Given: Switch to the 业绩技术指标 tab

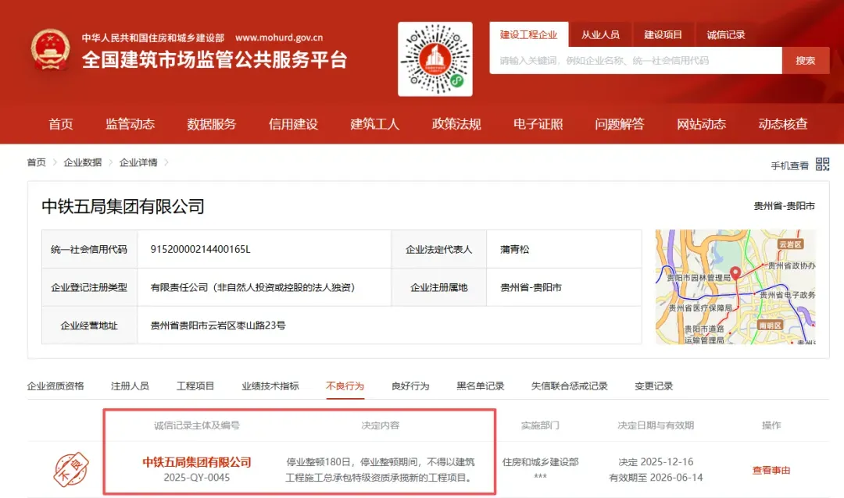Looking at the screenshot, I should (x=270, y=386).
